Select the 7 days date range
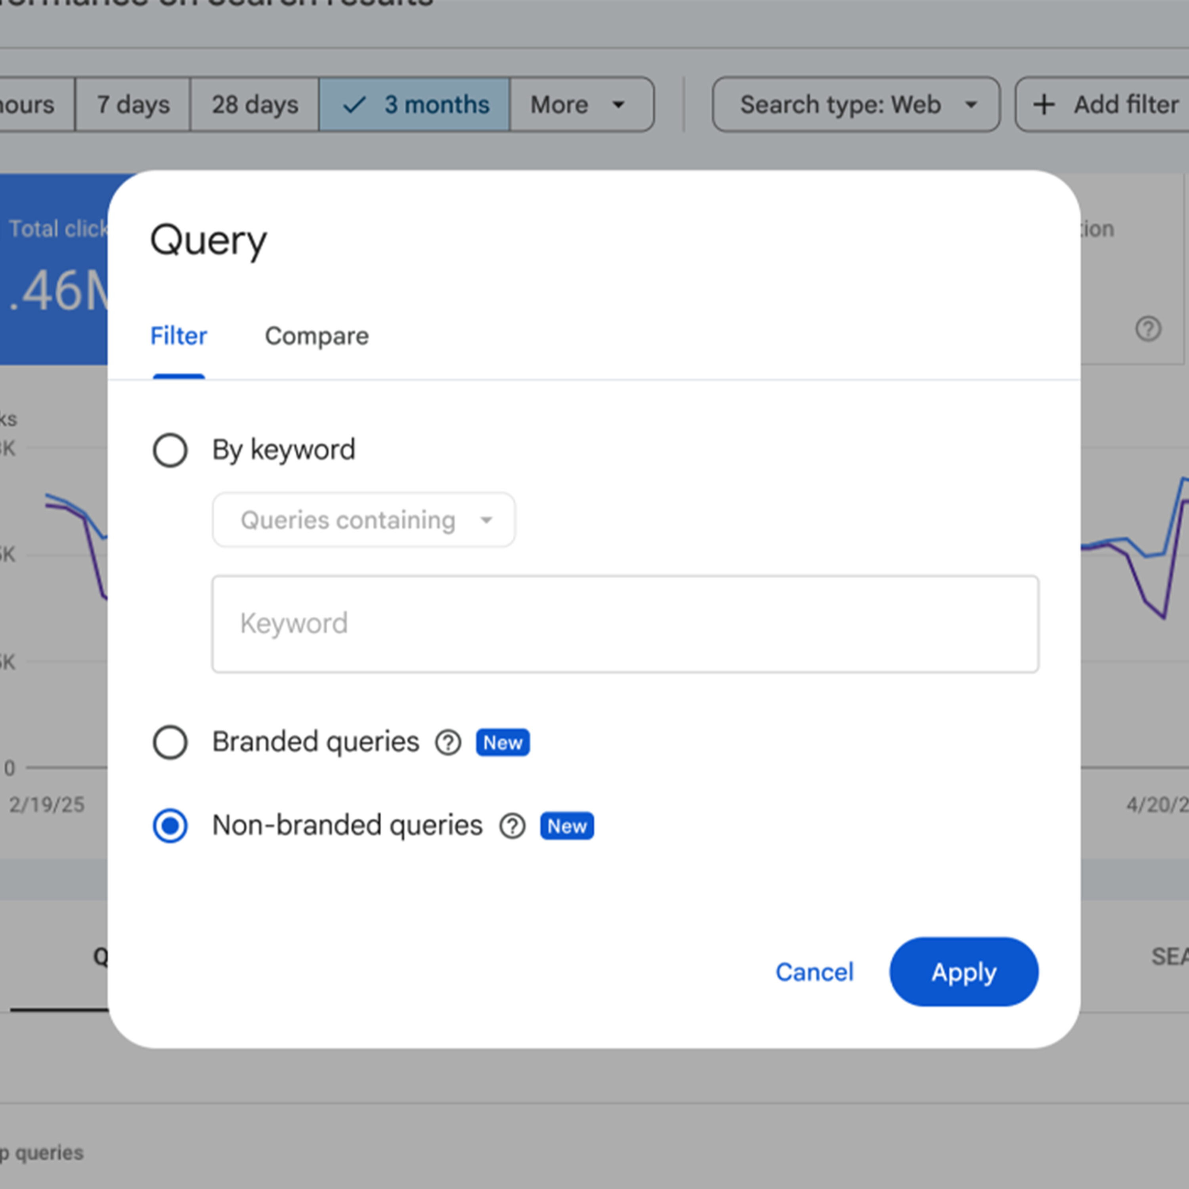The image size is (1189, 1189). tap(133, 105)
